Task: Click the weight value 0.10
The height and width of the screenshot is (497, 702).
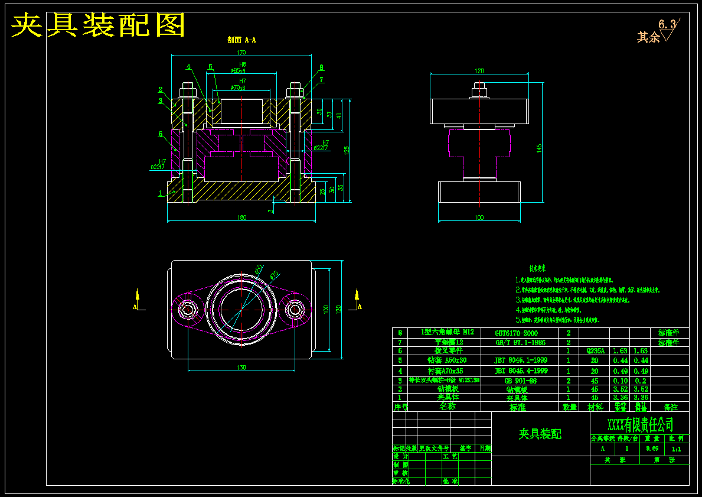Action: [x=620, y=381]
